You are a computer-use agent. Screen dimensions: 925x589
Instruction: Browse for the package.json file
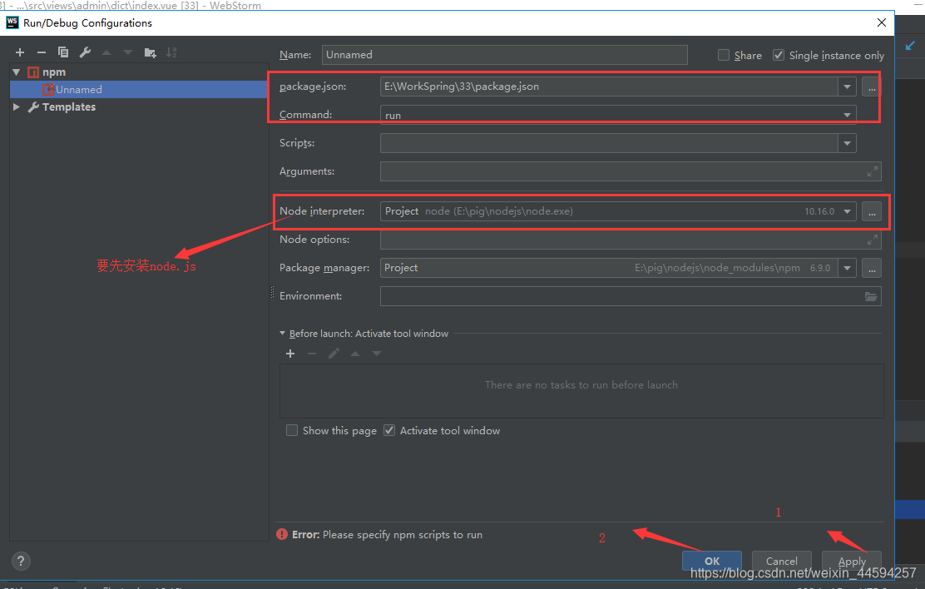click(871, 87)
